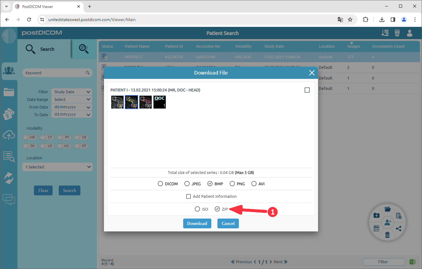Click the Delete trash icon in the circular menu

point(387,235)
